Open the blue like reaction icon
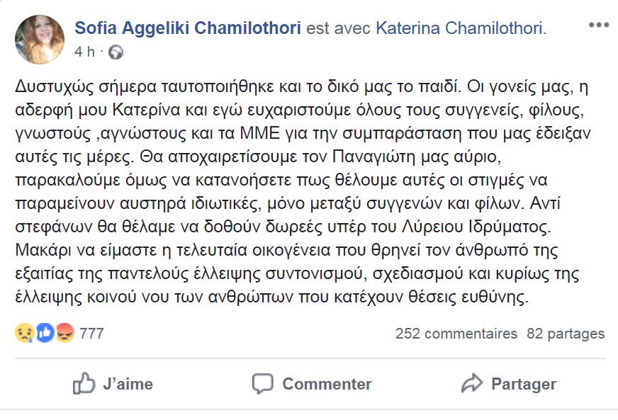 point(45,334)
